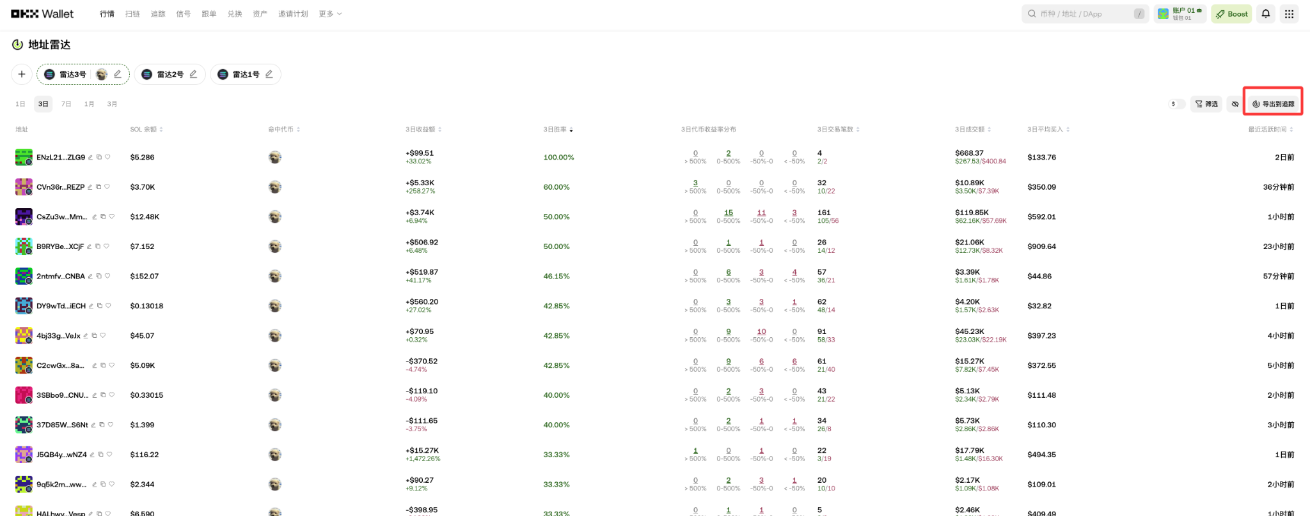Click token avatar in ENzL21...ZLG9 row
Viewport: 1310px width, 516px height.
[x=275, y=157]
